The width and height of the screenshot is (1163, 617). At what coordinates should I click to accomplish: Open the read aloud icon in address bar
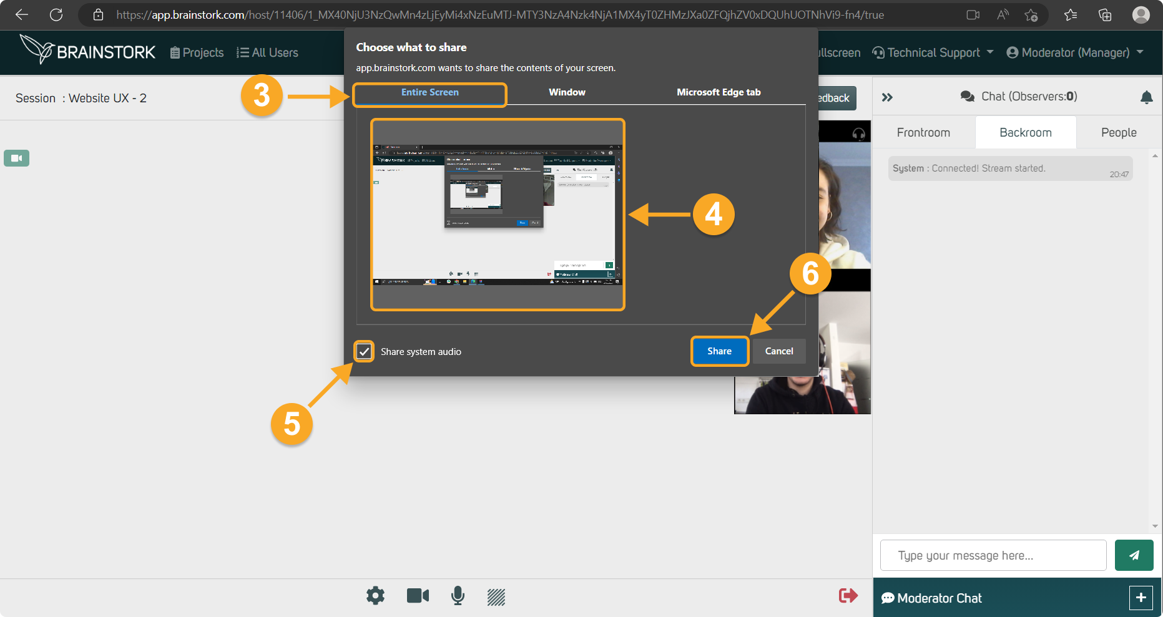pos(1003,15)
